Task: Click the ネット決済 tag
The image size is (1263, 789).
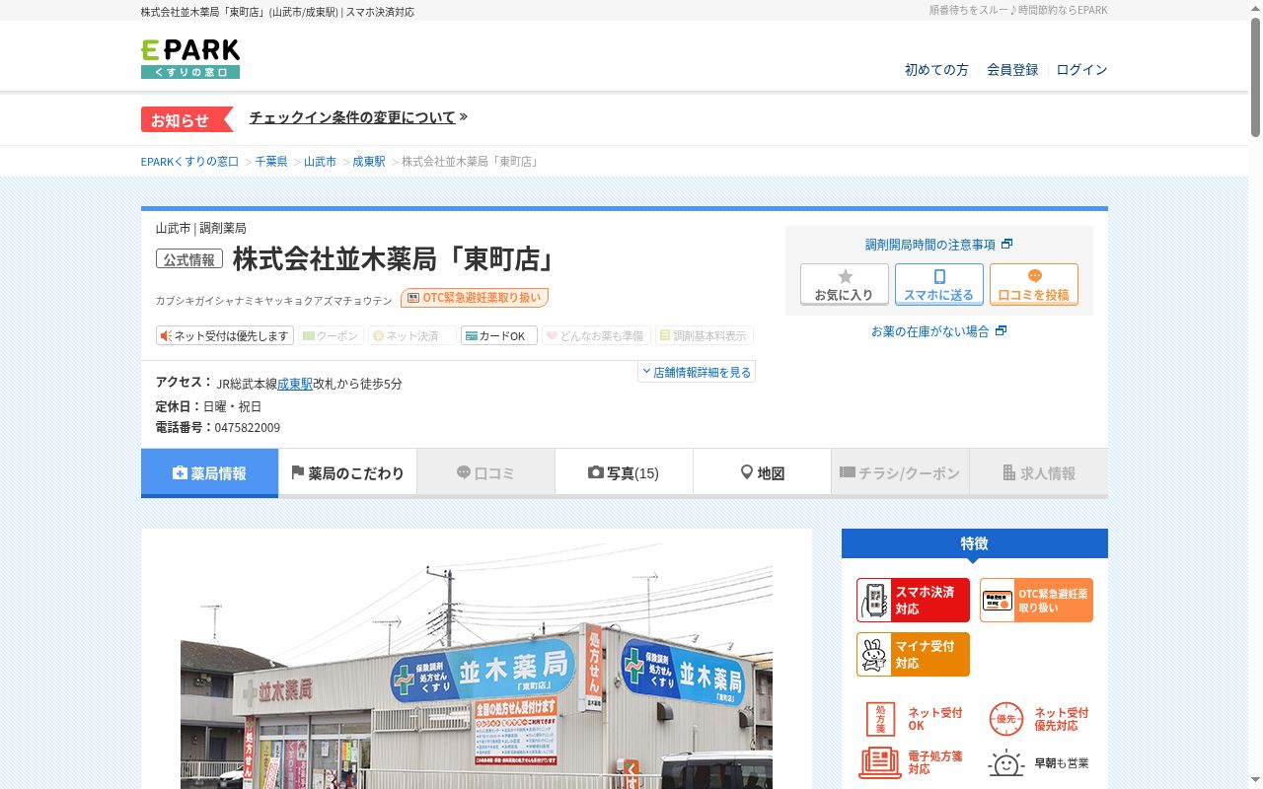Action: tap(412, 335)
